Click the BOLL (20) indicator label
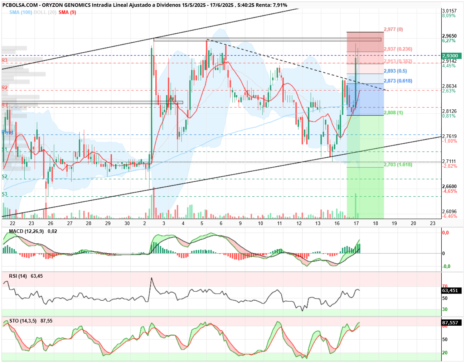 tap(45, 12)
